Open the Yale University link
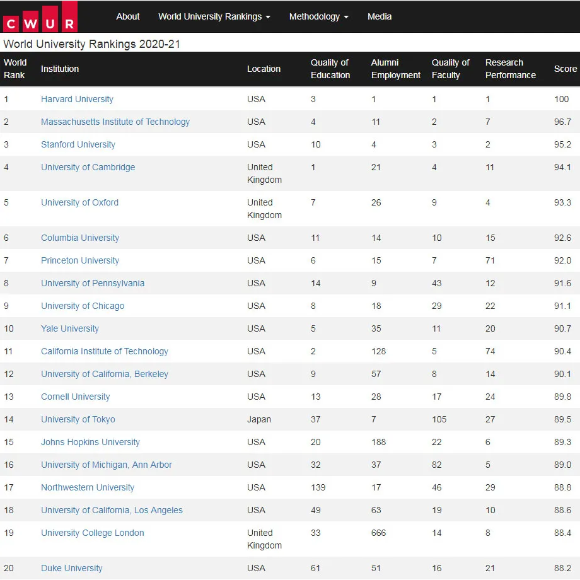 (x=69, y=328)
